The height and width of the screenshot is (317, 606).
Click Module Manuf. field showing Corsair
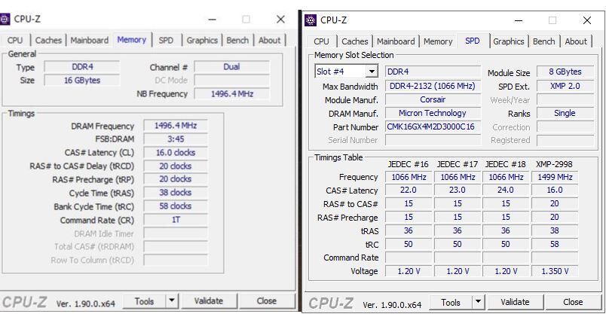click(433, 99)
